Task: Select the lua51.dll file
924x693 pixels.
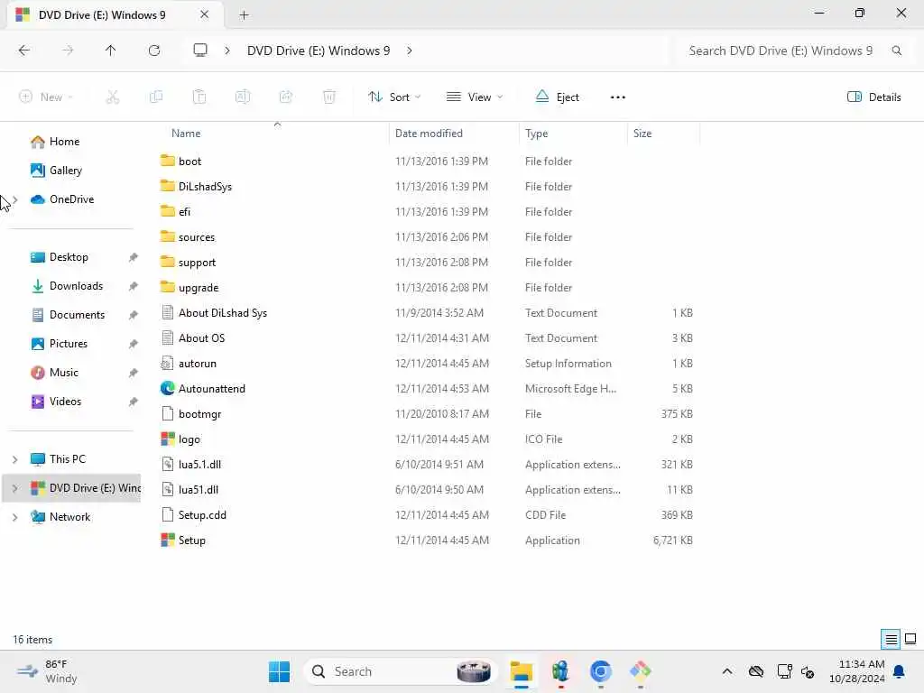Action: [x=189, y=490]
